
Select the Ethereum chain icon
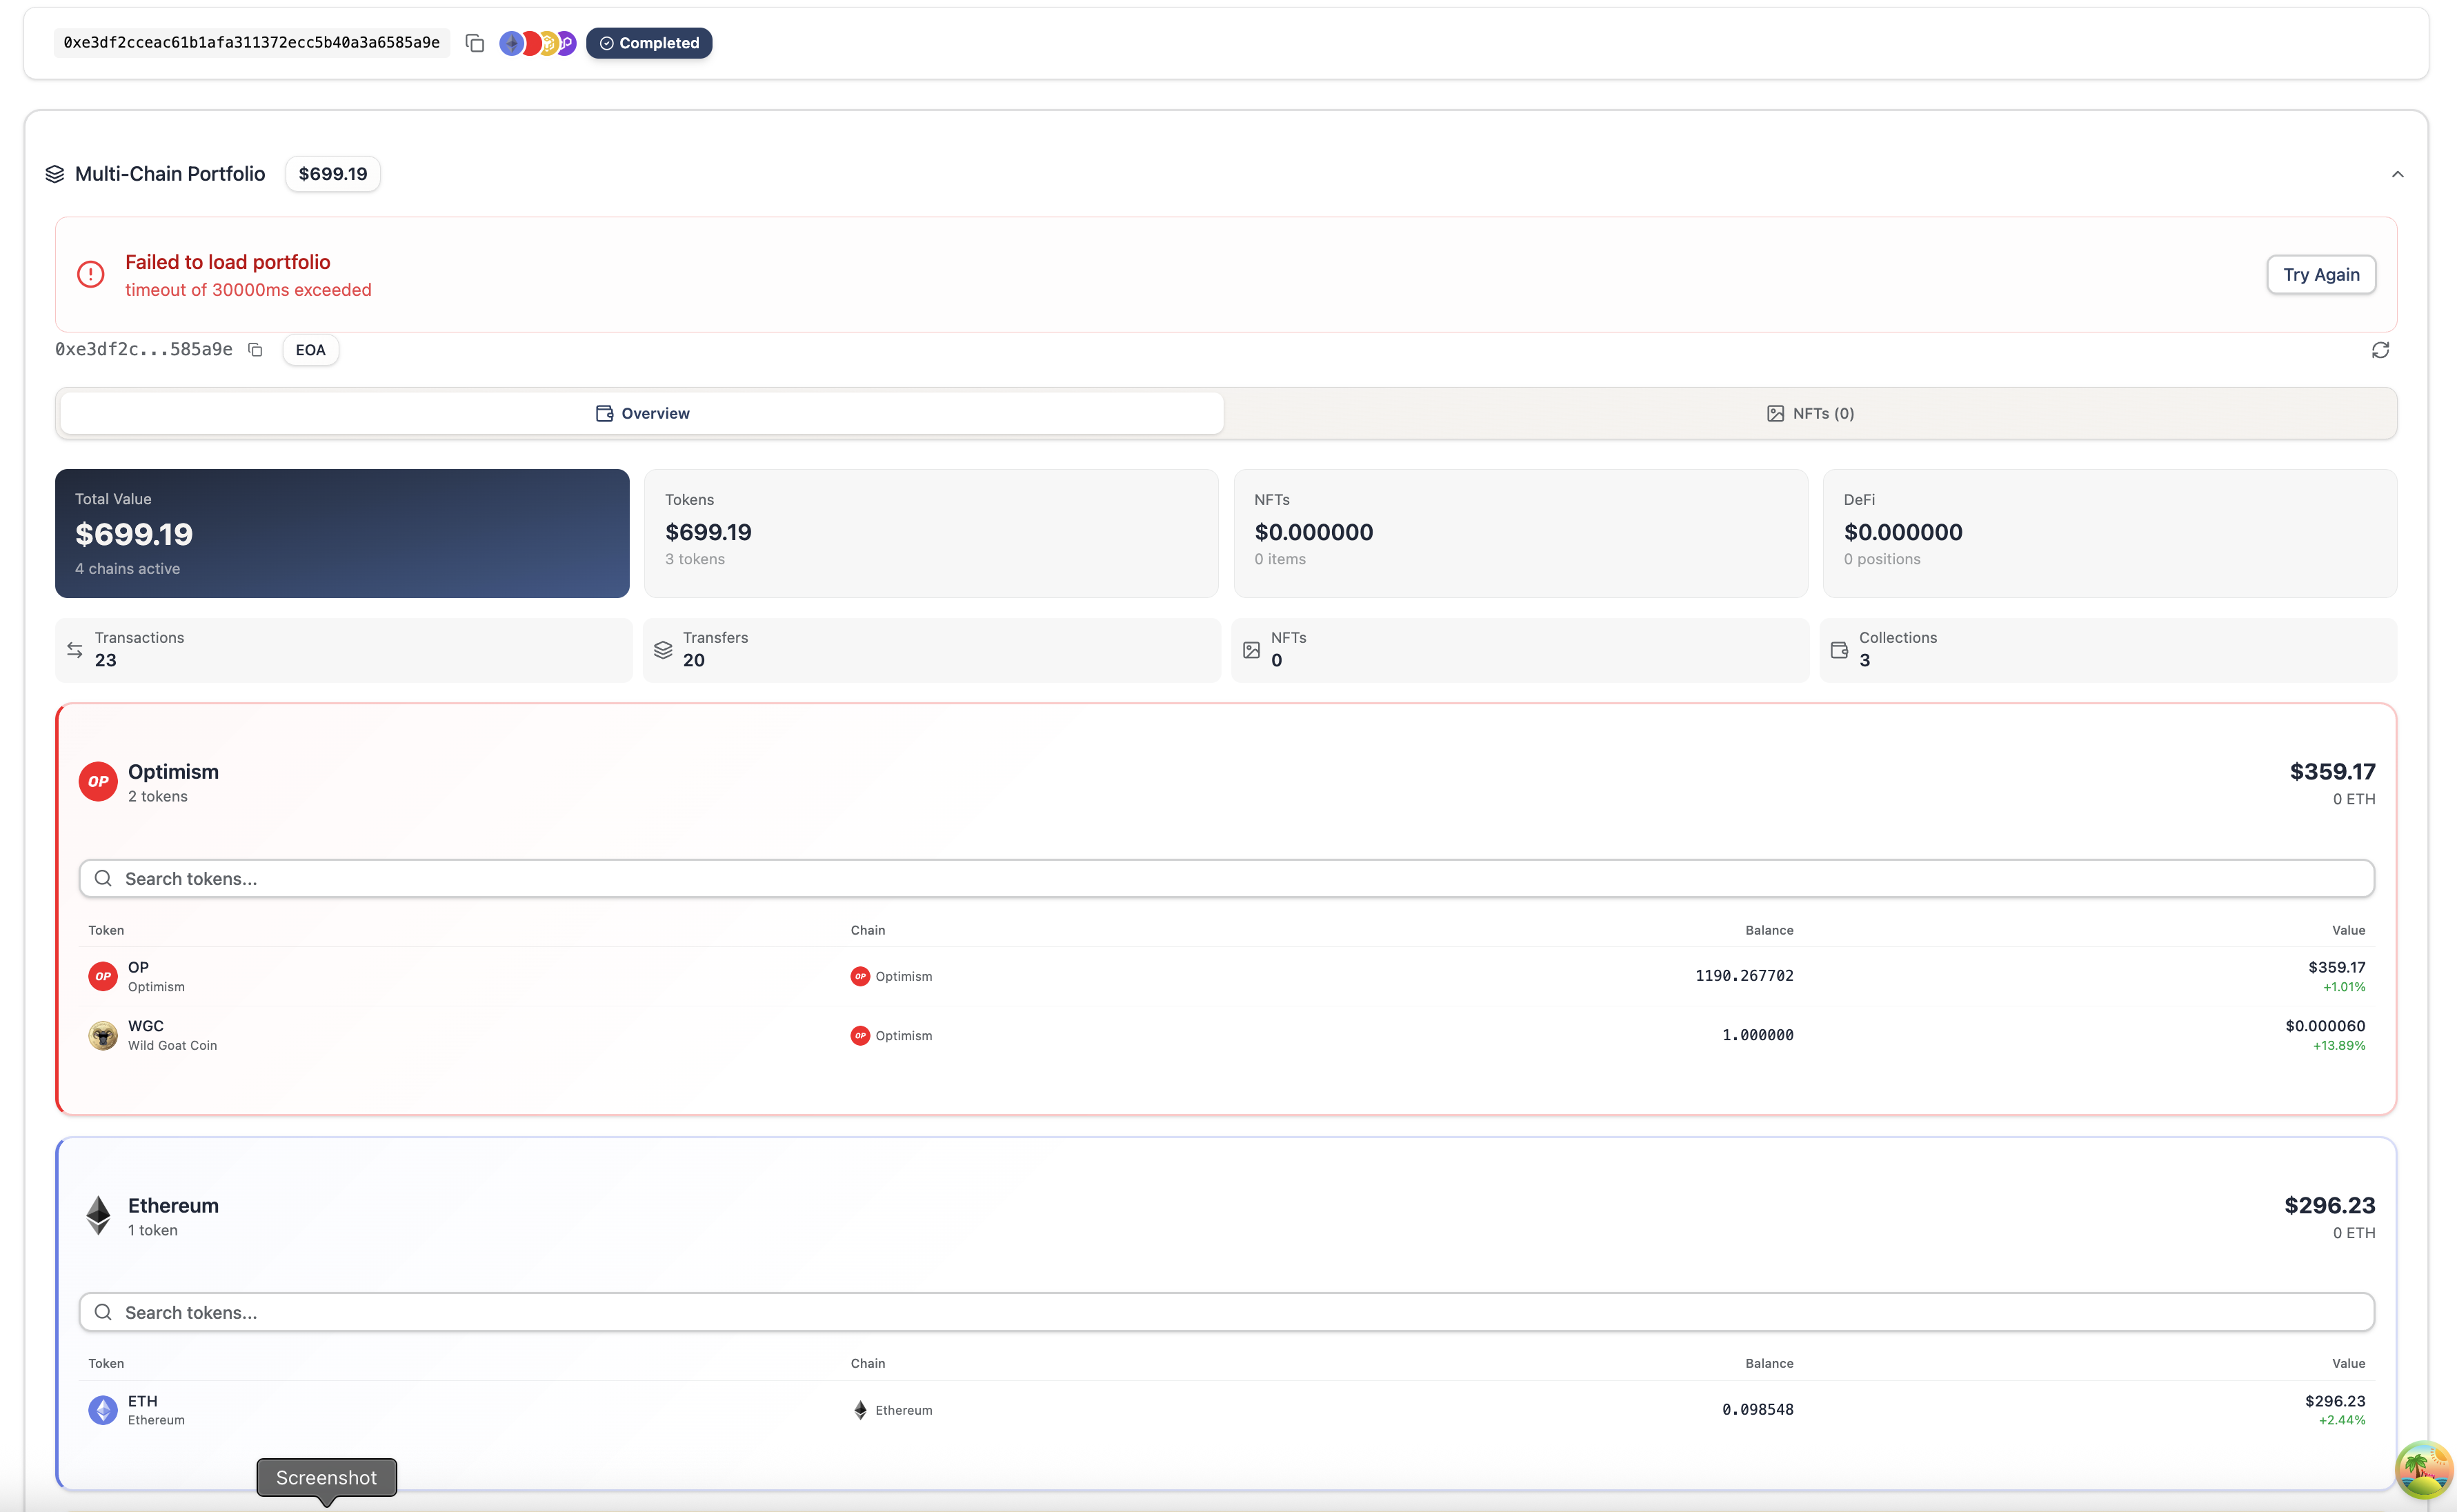pyautogui.click(x=511, y=43)
